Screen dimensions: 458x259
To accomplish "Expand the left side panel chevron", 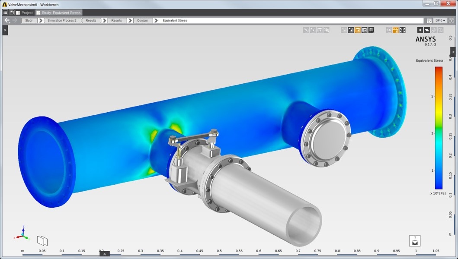I will (5, 30).
